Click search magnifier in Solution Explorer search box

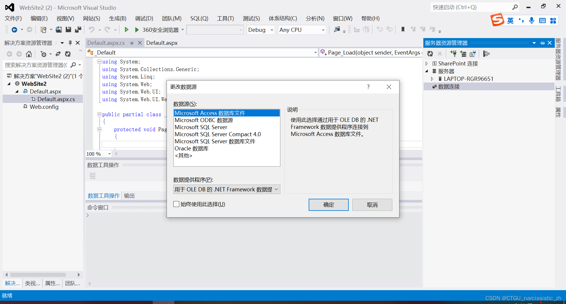coord(73,65)
